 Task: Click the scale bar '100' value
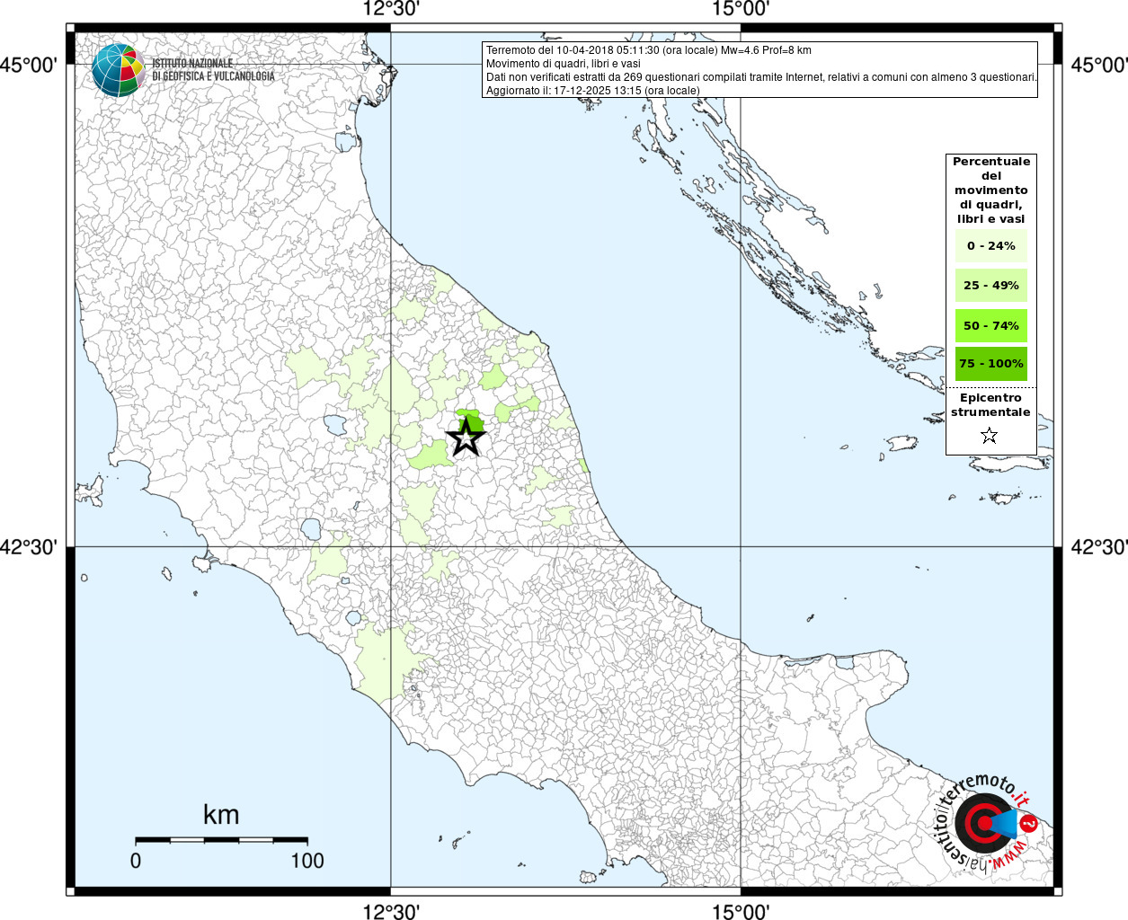coord(307,861)
